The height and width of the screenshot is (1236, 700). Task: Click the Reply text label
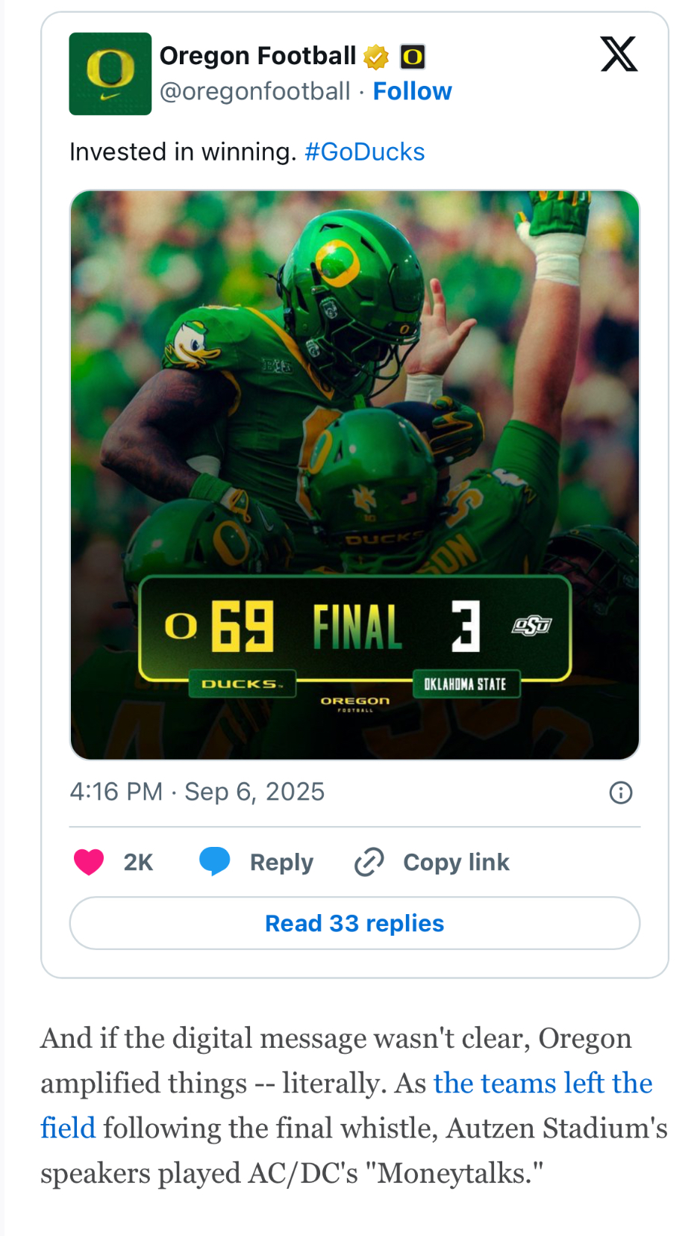[281, 863]
